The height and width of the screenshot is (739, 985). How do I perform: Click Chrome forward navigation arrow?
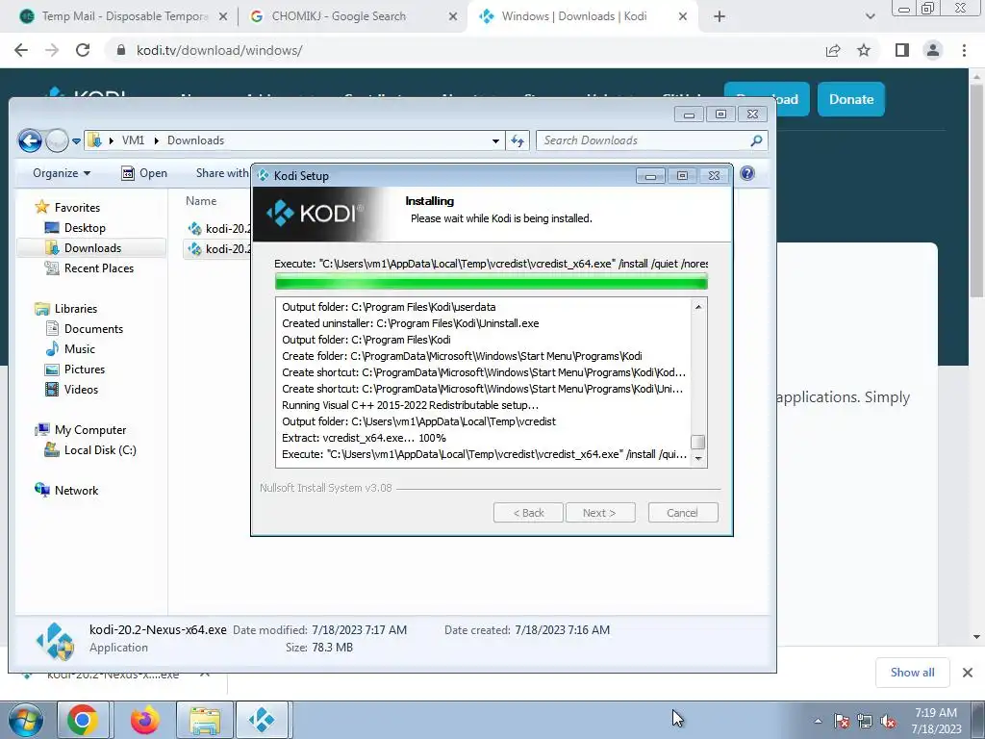point(52,50)
